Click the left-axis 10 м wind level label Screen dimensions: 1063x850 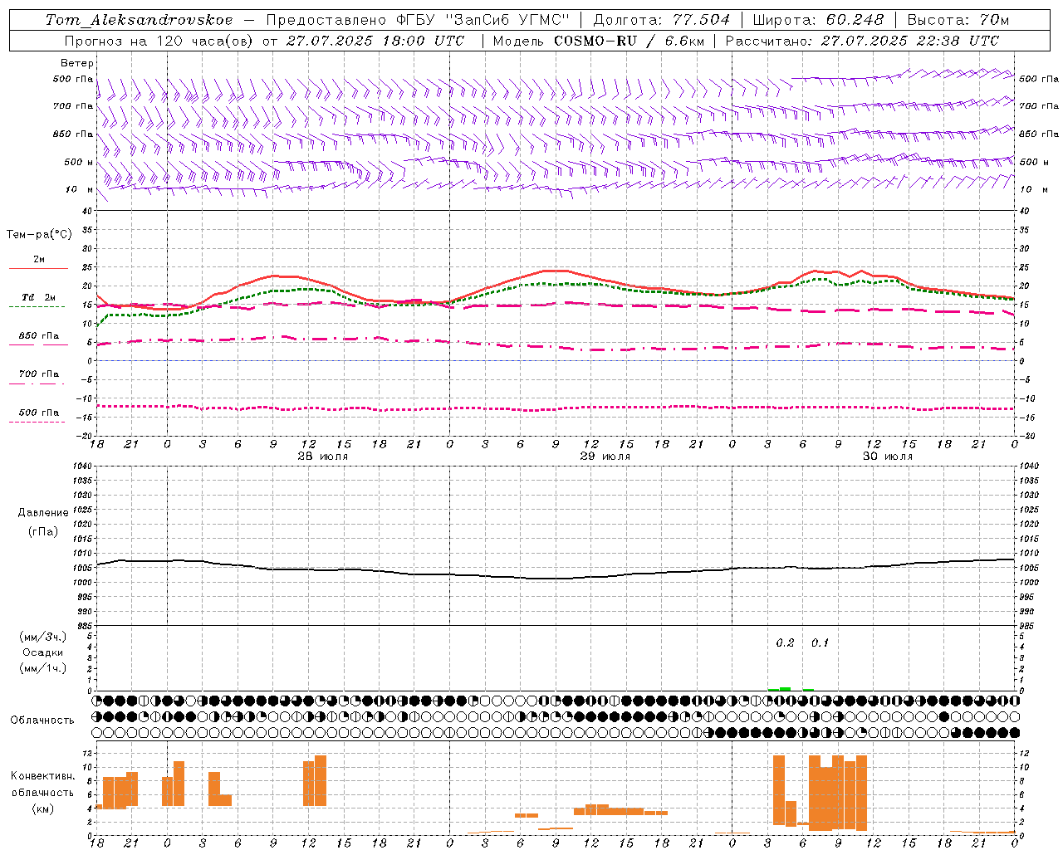(x=79, y=189)
